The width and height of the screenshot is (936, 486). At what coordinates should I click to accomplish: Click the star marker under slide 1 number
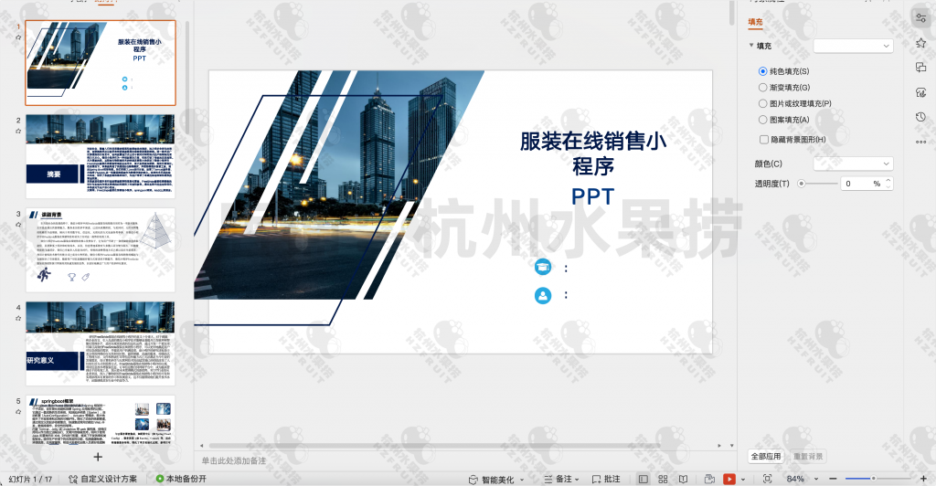tap(18, 37)
